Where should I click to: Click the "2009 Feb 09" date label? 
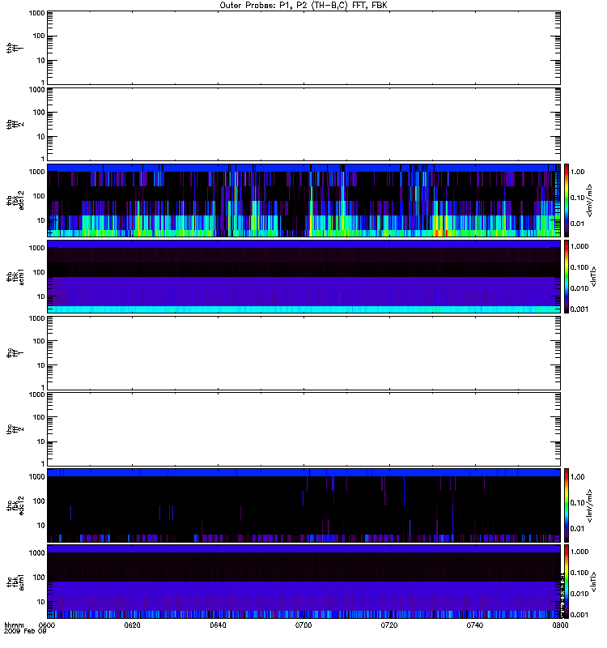pyautogui.click(x=25, y=631)
